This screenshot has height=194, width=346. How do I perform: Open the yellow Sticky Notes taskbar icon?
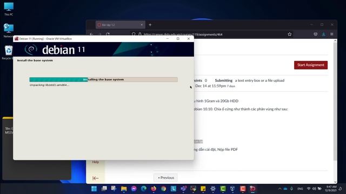[203, 189]
